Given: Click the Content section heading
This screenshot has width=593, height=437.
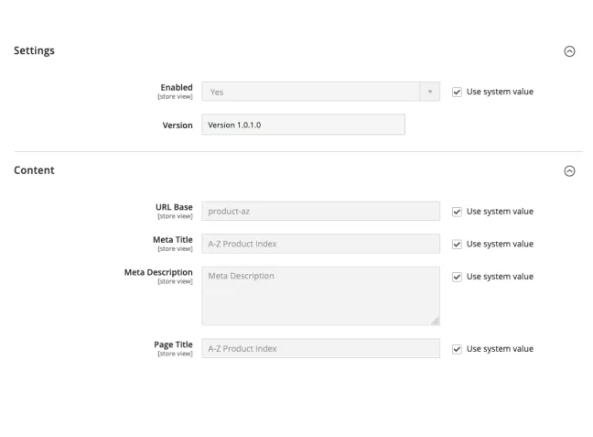Looking at the screenshot, I should [x=34, y=170].
